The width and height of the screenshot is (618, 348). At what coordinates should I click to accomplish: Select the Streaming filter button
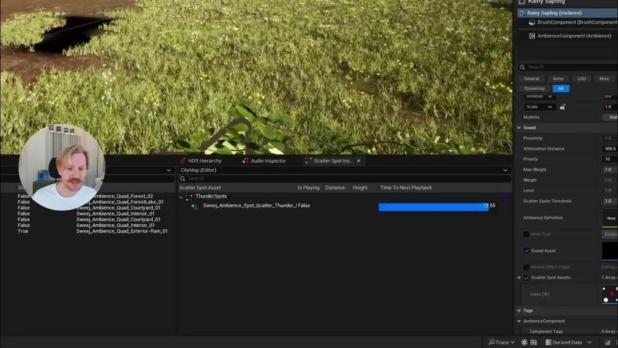coord(534,88)
